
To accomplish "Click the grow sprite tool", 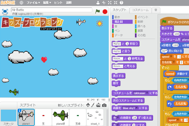I will [x=110, y=3].
